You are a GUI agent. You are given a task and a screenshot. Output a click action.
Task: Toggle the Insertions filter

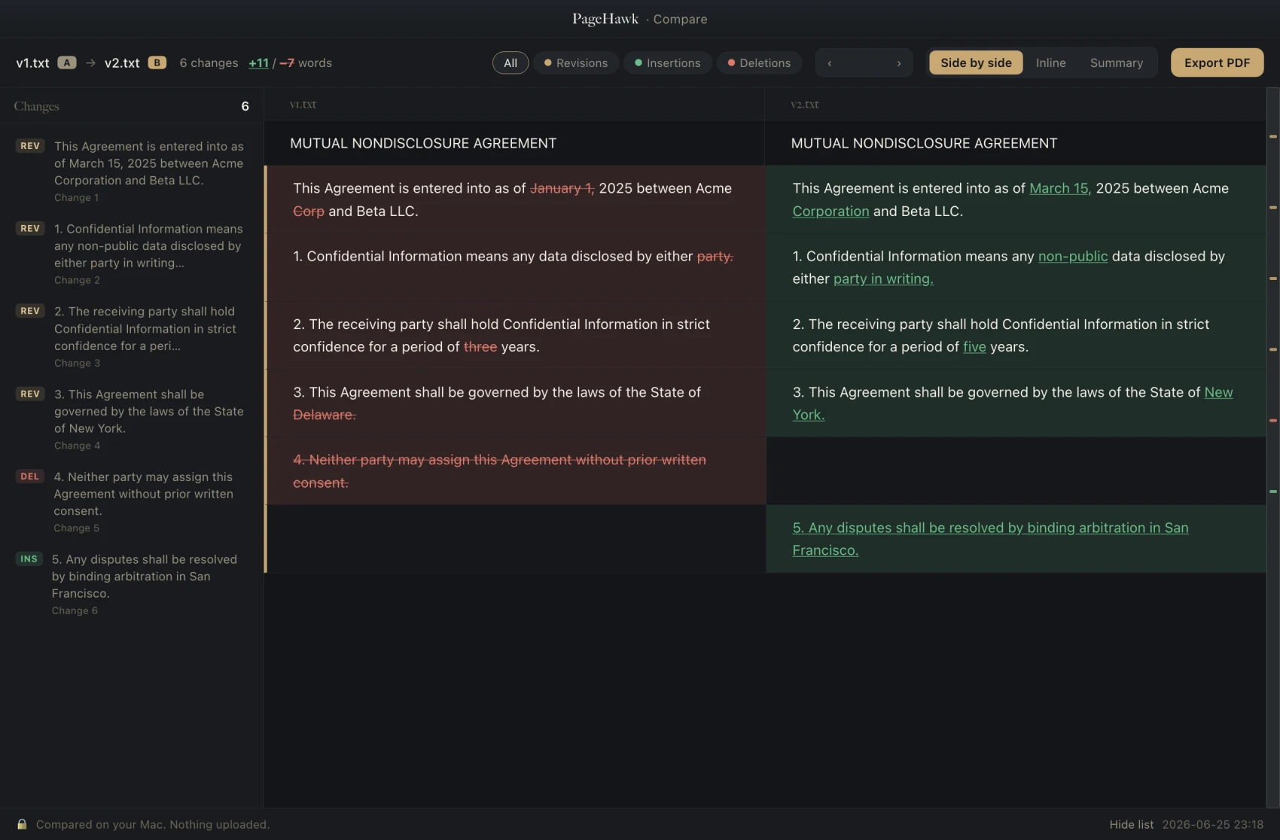668,63
